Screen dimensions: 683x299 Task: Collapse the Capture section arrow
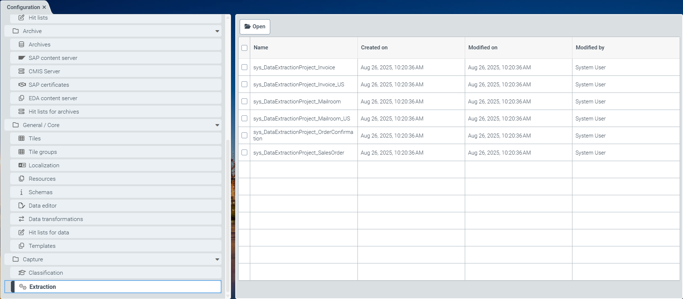tap(217, 259)
